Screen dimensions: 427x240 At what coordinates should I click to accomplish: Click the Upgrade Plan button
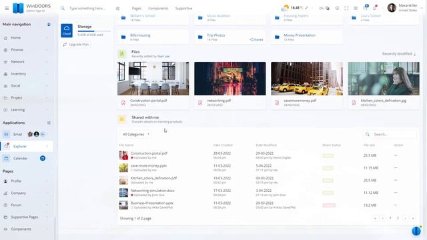76,45
